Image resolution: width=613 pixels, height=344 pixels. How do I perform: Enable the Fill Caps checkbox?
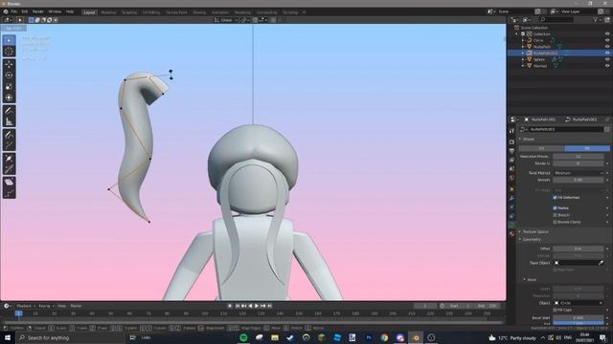(555, 310)
